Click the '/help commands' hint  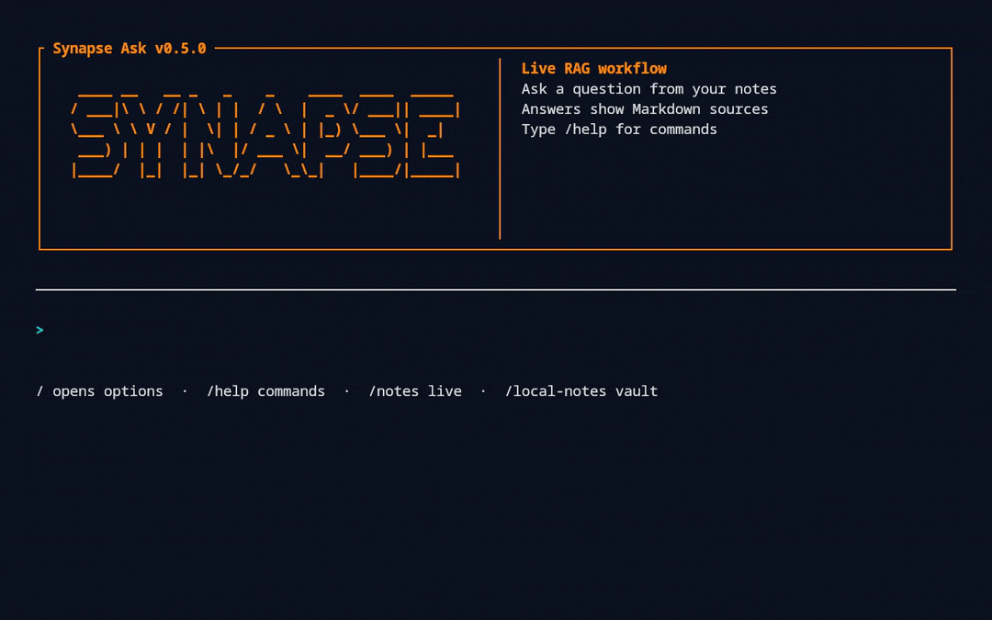(265, 391)
